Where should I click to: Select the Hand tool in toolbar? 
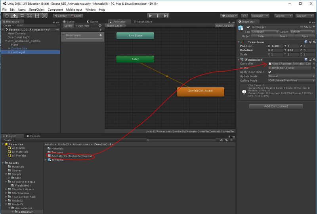[x=7, y=16]
